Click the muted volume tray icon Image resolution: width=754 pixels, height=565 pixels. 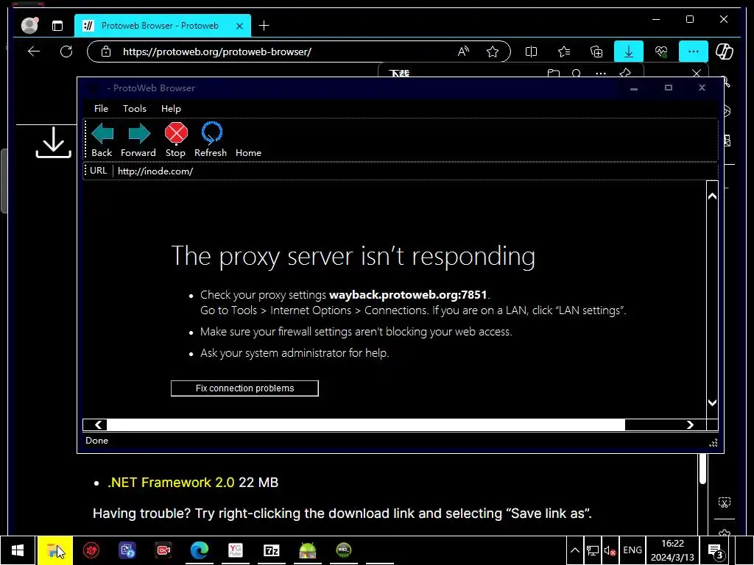coord(610,550)
